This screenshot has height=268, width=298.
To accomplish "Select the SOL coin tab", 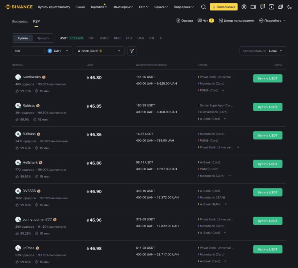I will 151,38.
